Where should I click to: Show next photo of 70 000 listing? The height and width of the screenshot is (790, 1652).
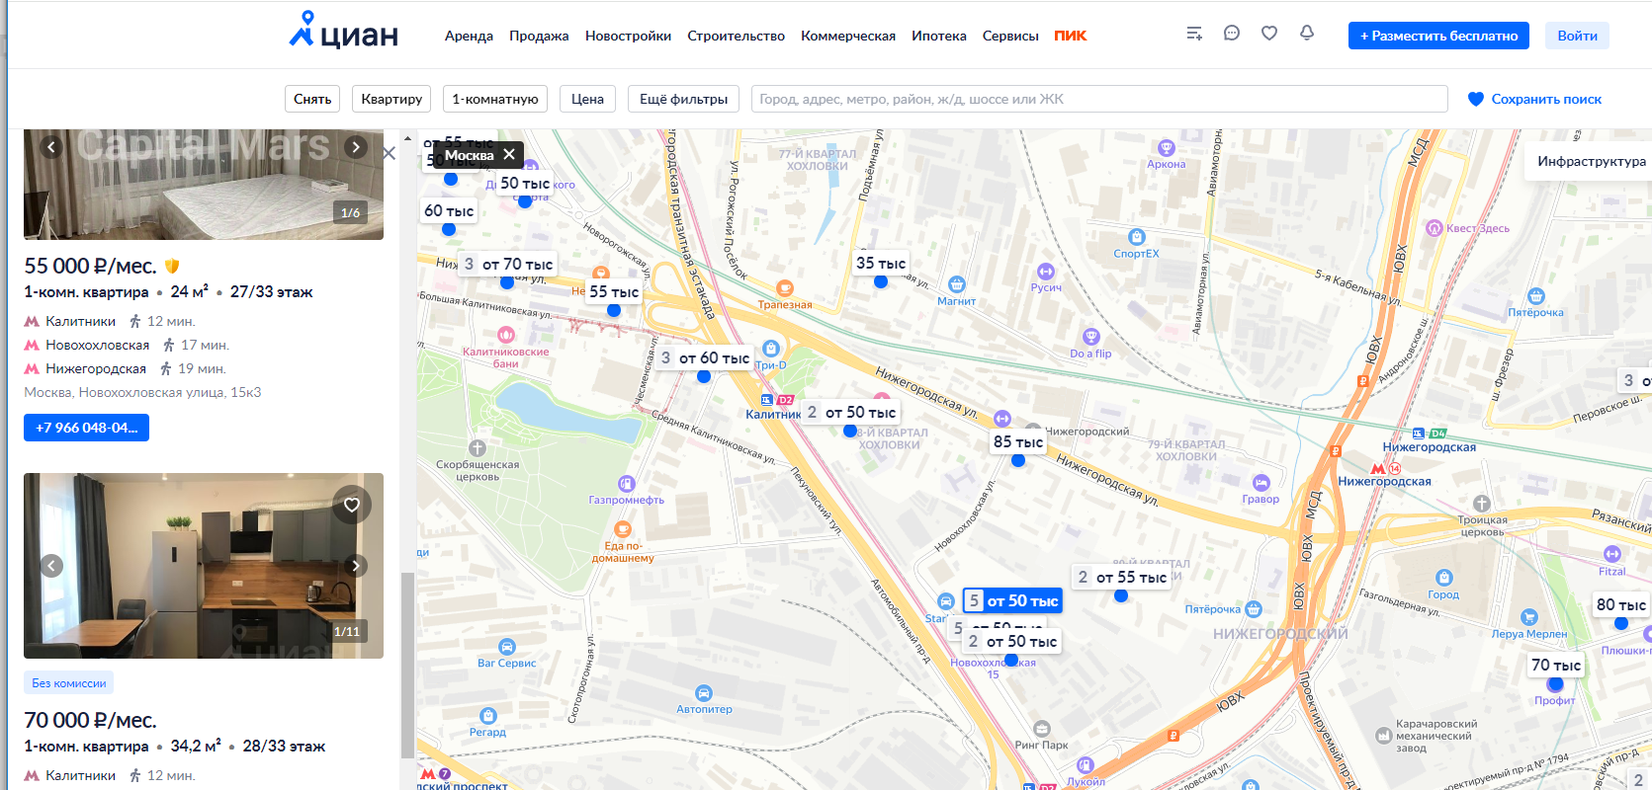[x=356, y=566]
